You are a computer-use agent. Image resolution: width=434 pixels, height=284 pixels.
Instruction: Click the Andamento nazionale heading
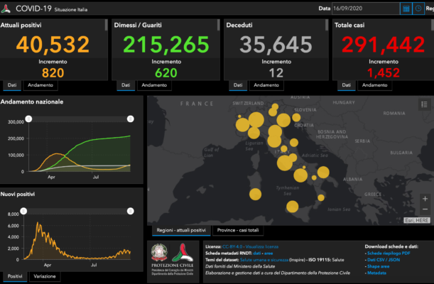coord(32,102)
